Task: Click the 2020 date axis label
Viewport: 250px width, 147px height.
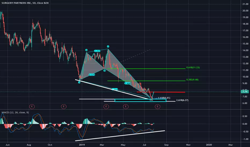Action: 209,145
